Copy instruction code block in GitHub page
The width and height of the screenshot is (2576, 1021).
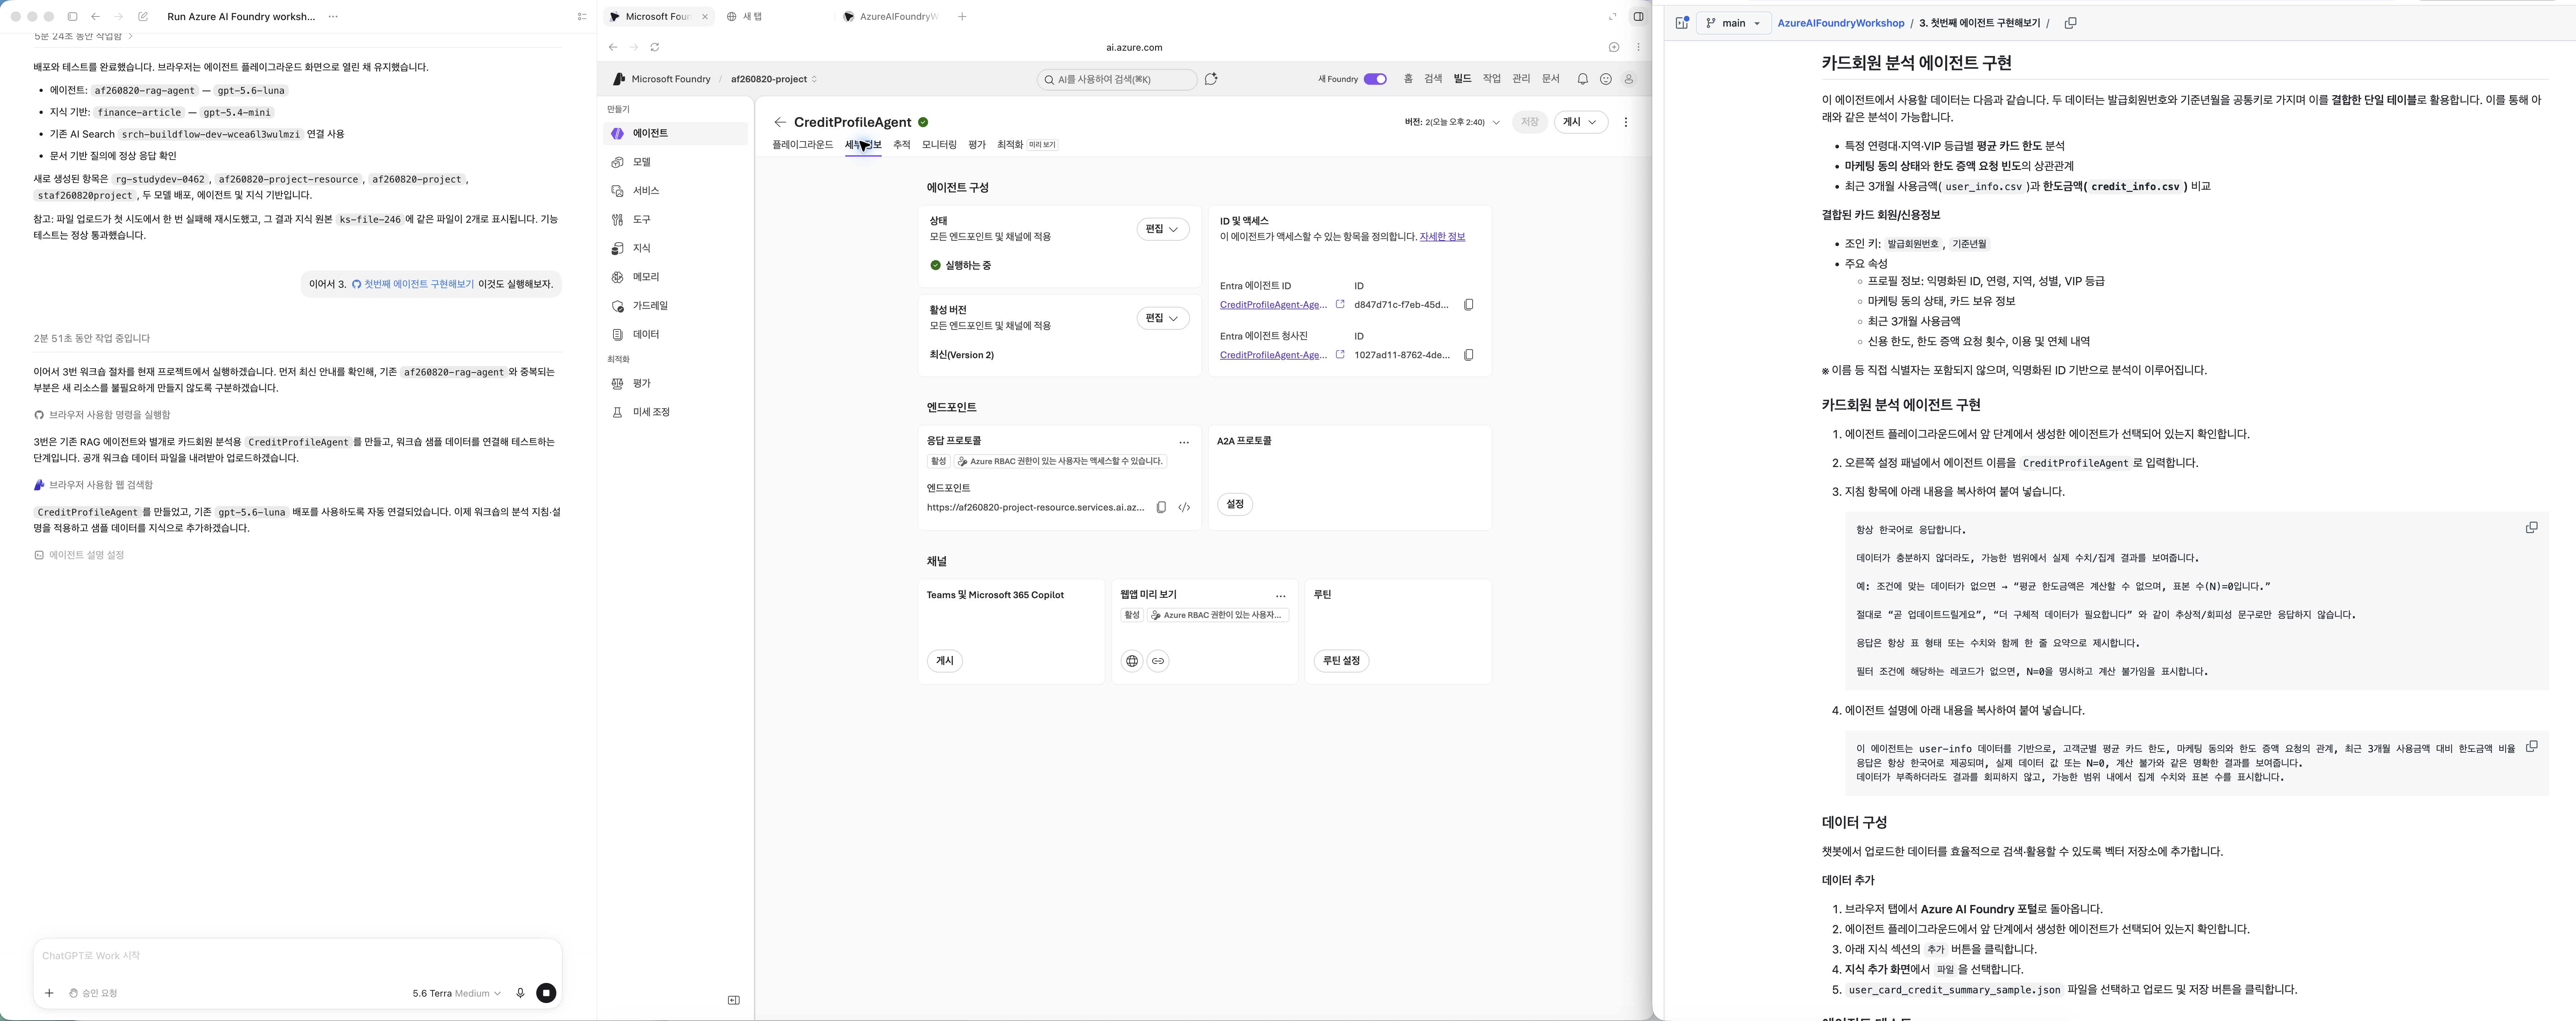click(2531, 527)
